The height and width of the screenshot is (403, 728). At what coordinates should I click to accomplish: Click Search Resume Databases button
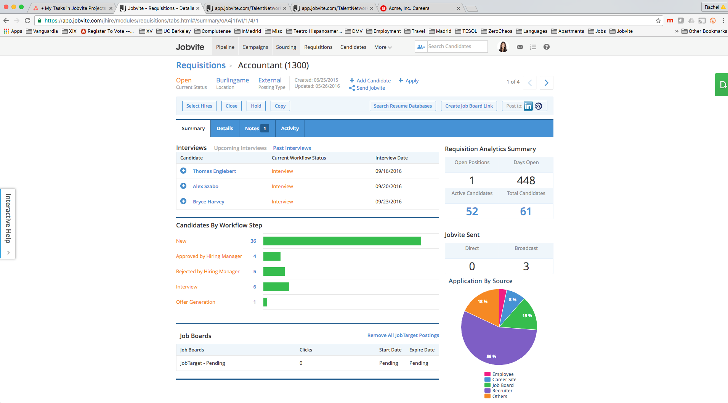point(402,106)
